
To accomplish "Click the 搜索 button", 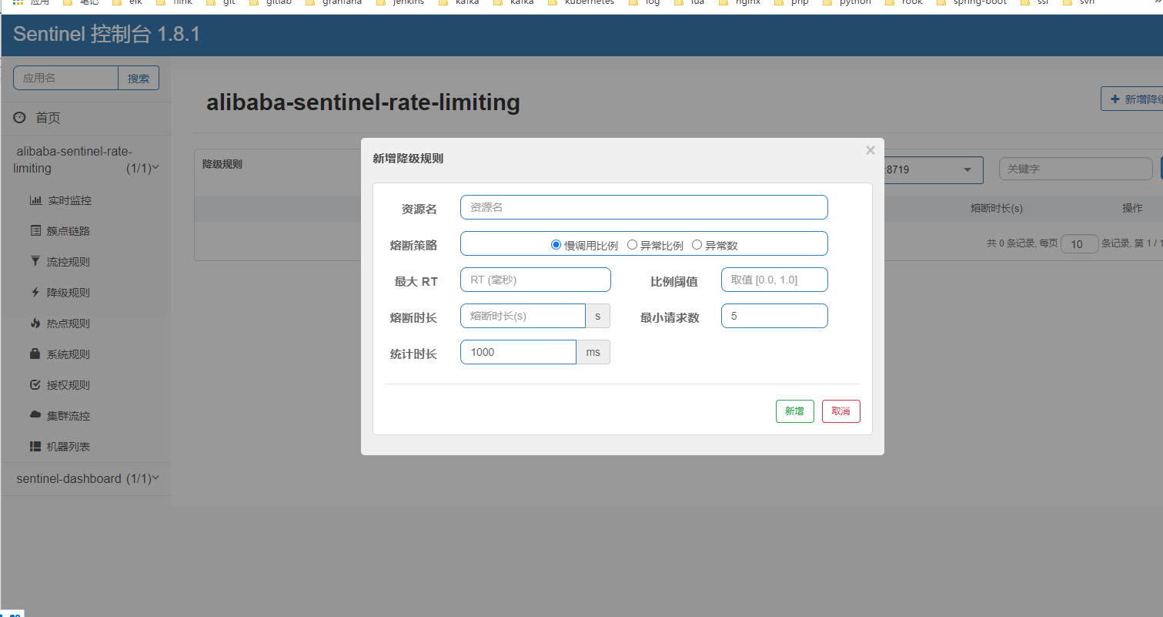I will tap(139, 78).
